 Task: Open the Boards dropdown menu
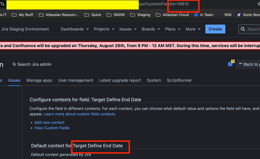pyautogui.click(x=150, y=29)
